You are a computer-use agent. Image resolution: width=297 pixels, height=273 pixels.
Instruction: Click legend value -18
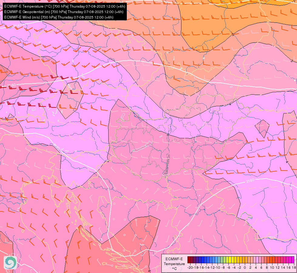coord(196,268)
